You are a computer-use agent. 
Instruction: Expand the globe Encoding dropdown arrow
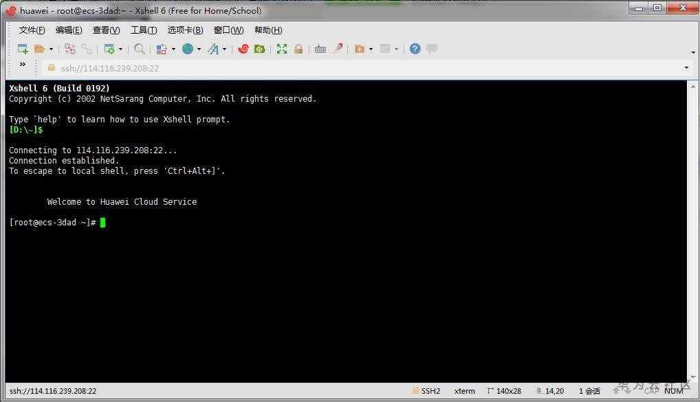199,49
